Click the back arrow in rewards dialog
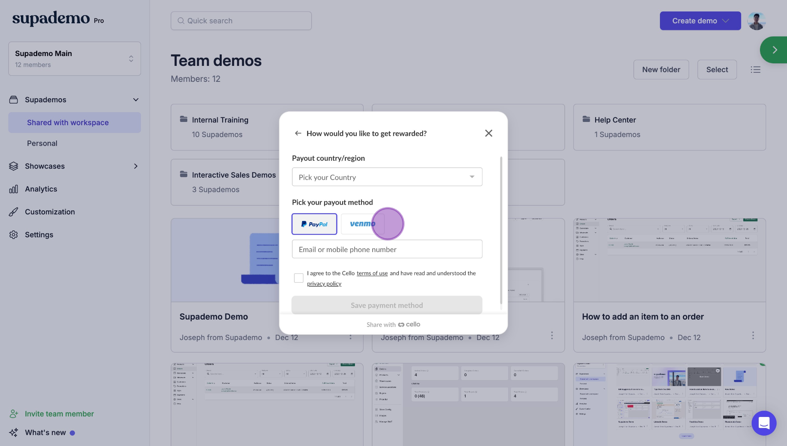Screen dimensions: 787x446 pyautogui.click(x=298, y=133)
